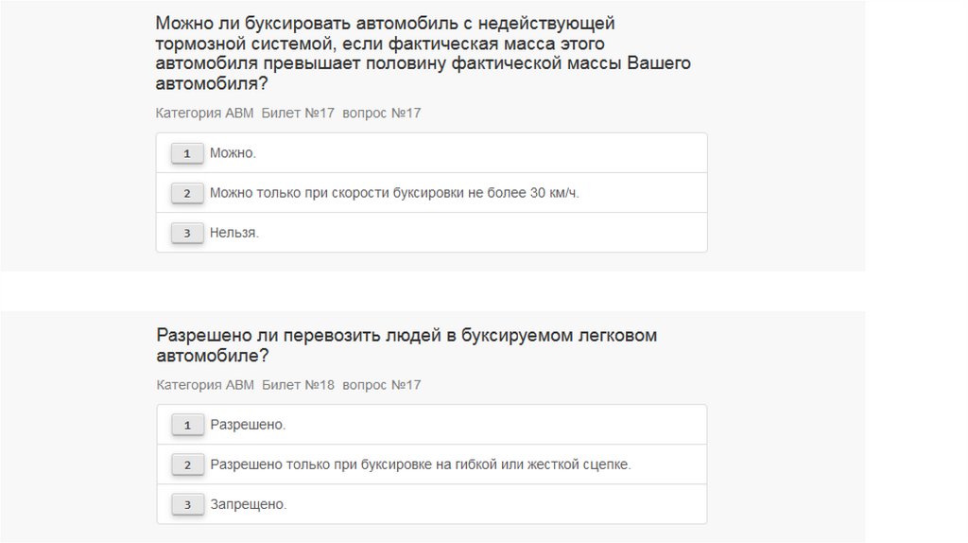Click 'Категория ABM' under the first question
The height and width of the screenshot is (543, 968).
click(x=205, y=114)
